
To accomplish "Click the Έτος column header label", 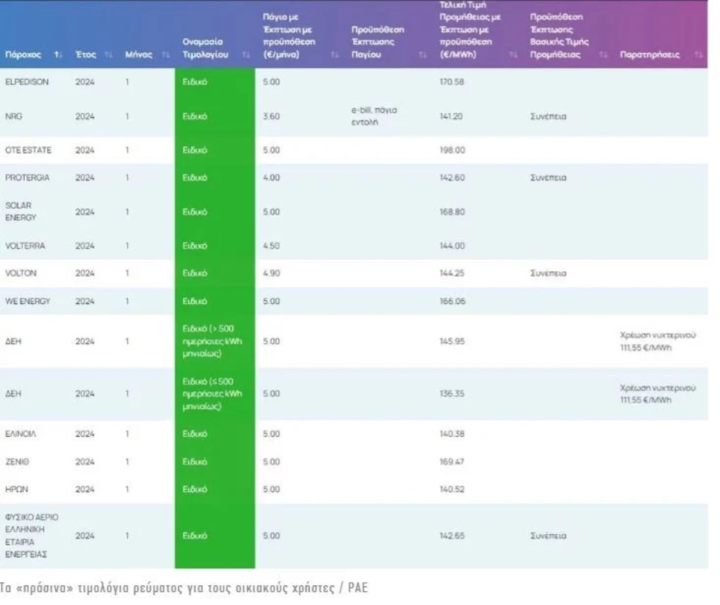I will coord(86,55).
